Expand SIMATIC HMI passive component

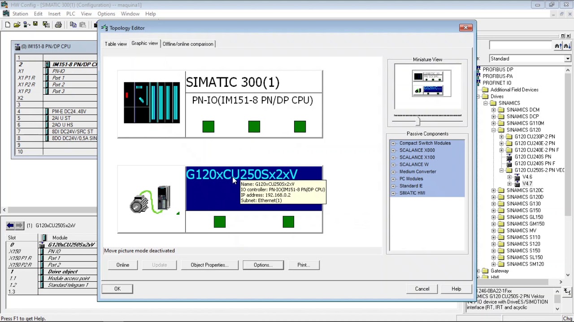(393, 193)
